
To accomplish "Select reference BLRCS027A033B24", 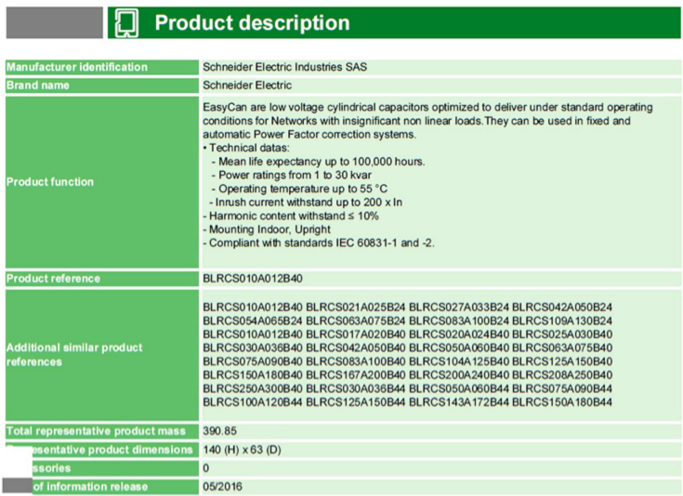I will coord(459,307).
